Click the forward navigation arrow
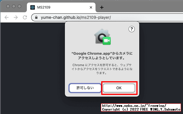Screen dimensions: 183x114 pos(16,17)
